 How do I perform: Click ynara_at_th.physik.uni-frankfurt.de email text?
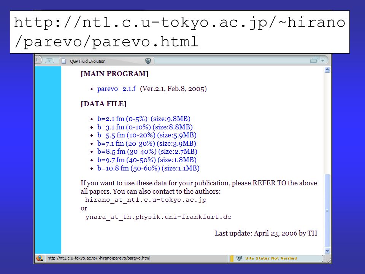coord(158,217)
